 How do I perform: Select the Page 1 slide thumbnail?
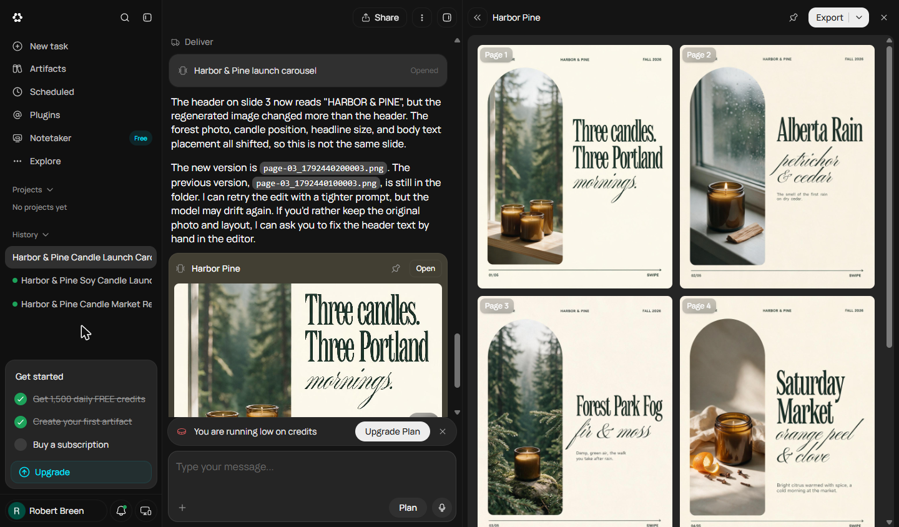575,167
